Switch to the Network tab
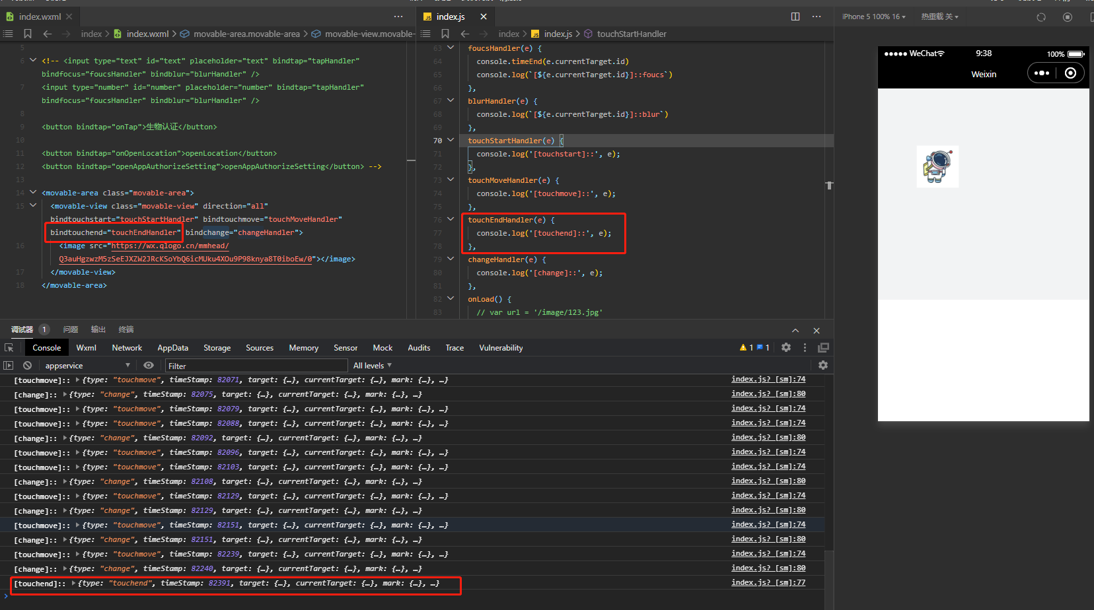1094x610 pixels. tap(127, 348)
